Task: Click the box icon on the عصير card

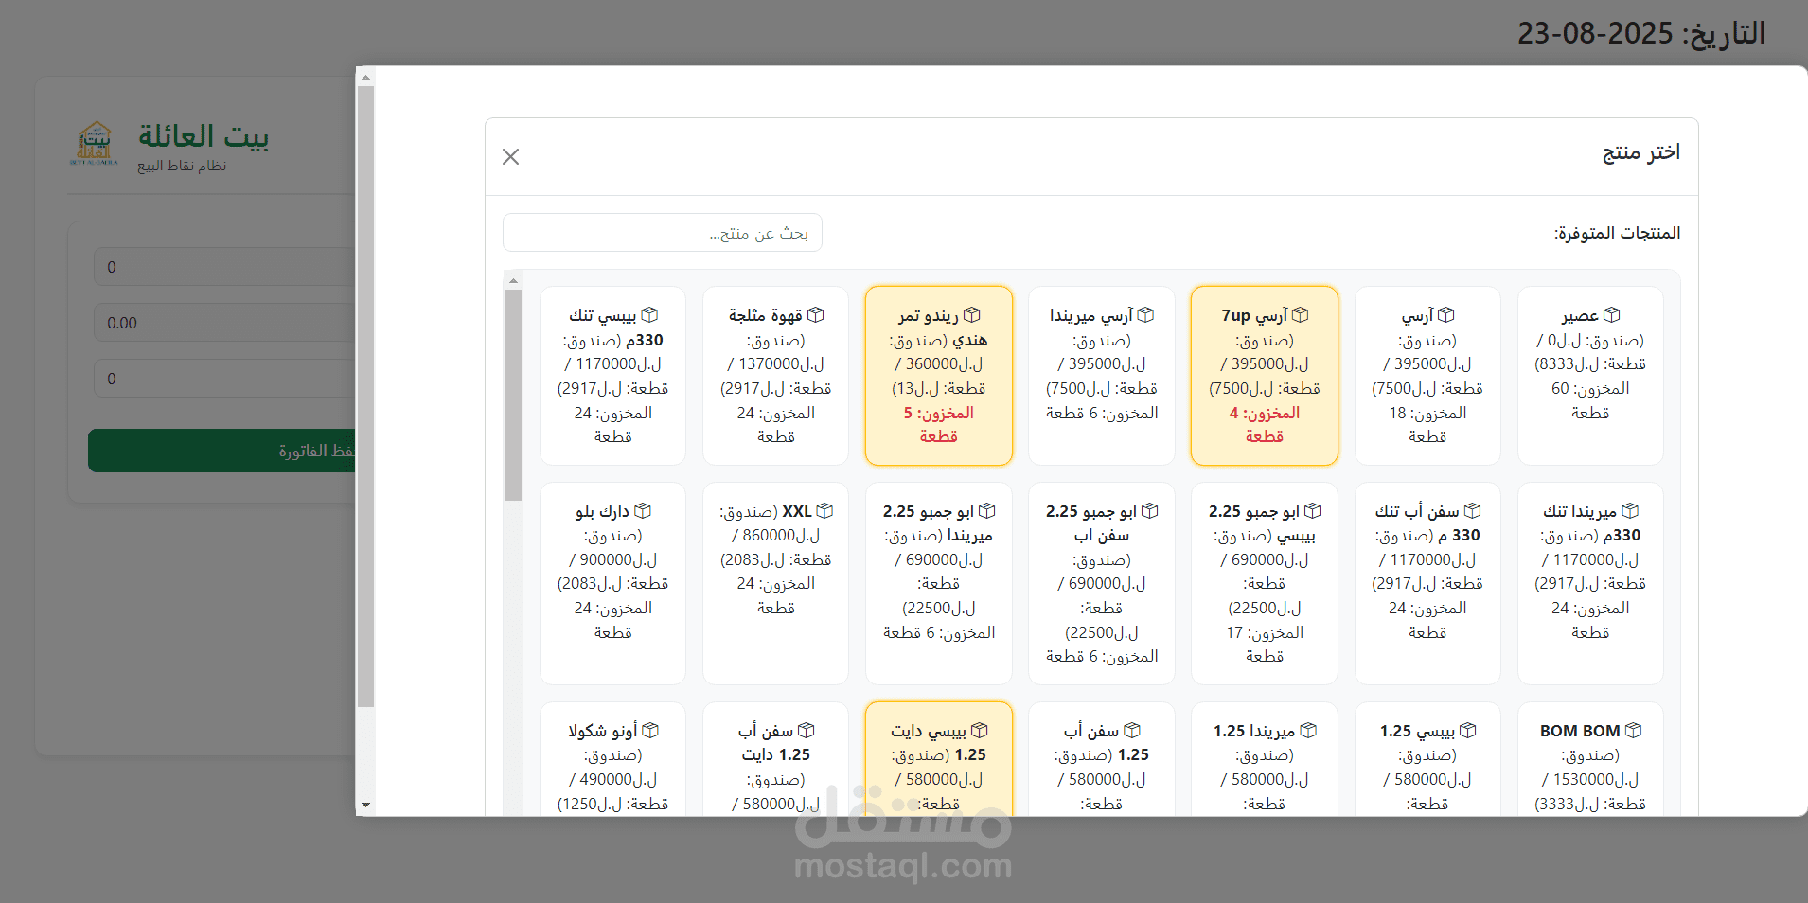Action: pos(1612,315)
